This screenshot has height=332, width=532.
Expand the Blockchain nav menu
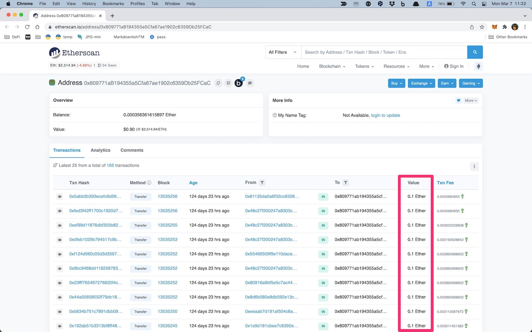coord(332,66)
